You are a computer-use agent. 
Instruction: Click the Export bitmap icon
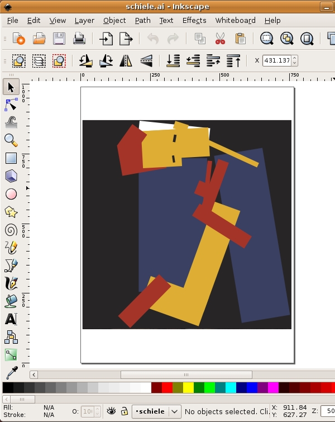point(126,39)
